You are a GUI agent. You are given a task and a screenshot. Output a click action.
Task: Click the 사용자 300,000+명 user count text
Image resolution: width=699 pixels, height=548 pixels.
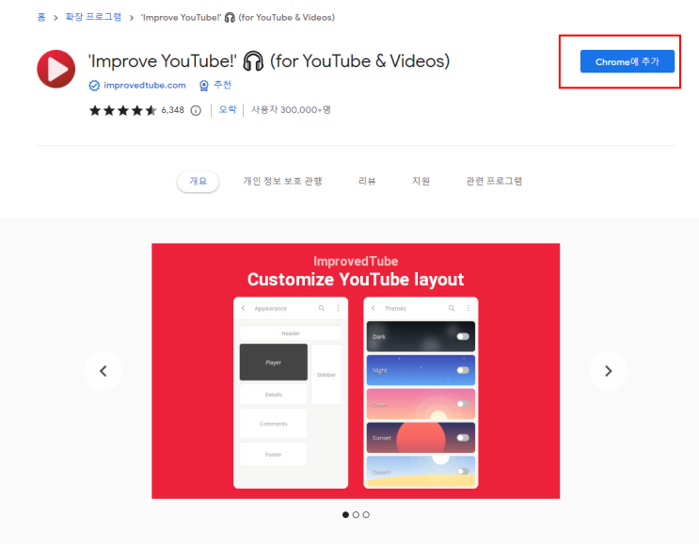point(291,110)
